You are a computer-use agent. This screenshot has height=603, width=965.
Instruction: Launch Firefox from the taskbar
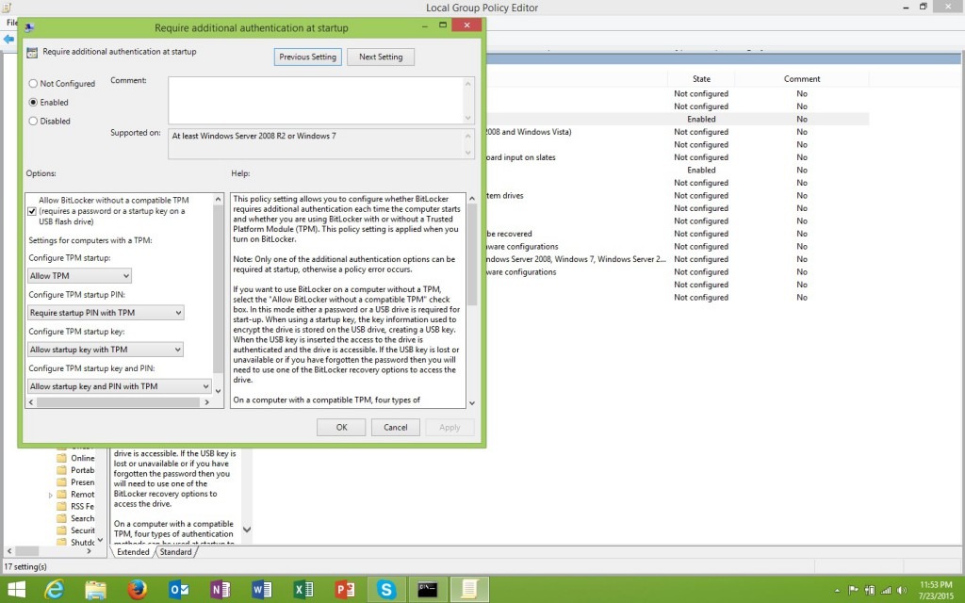(x=138, y=588)
